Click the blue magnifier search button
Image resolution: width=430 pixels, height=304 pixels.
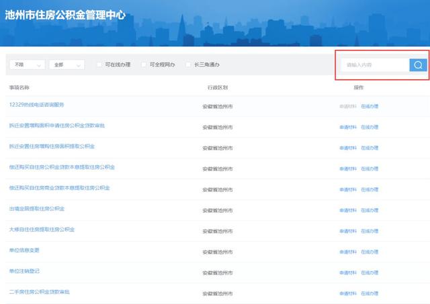418,65
